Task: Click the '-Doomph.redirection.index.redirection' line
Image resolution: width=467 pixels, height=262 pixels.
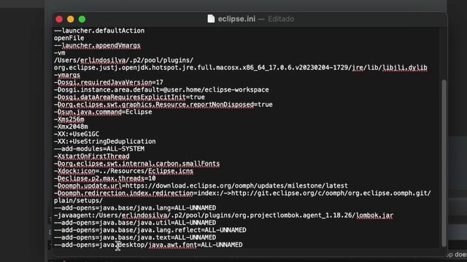Action: click(x=242, y=193)
